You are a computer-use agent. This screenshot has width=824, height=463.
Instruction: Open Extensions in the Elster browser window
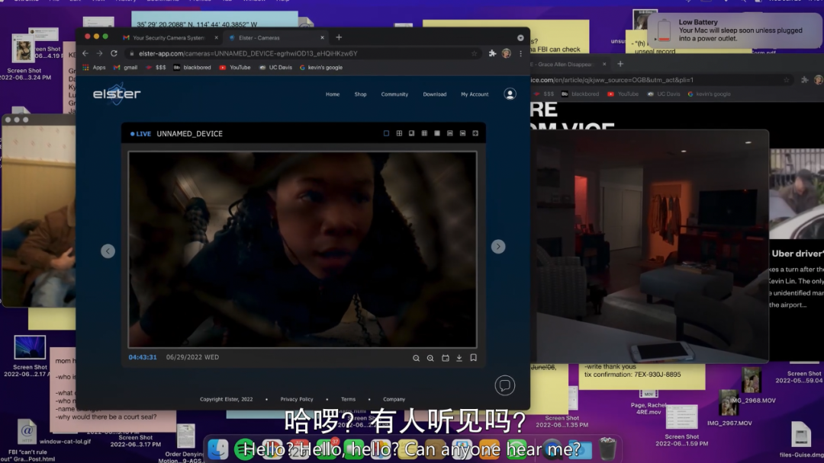492,53
